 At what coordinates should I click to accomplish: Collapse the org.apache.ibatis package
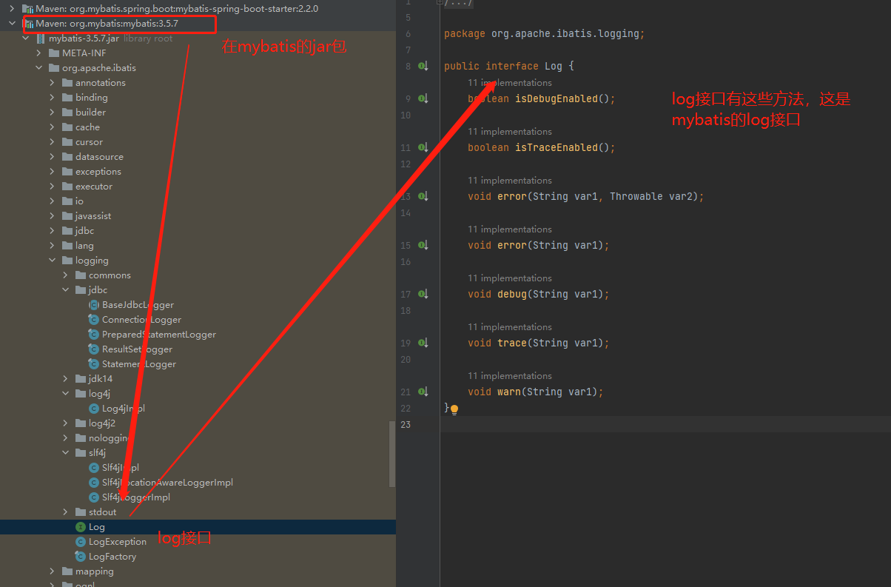point(39,68)
